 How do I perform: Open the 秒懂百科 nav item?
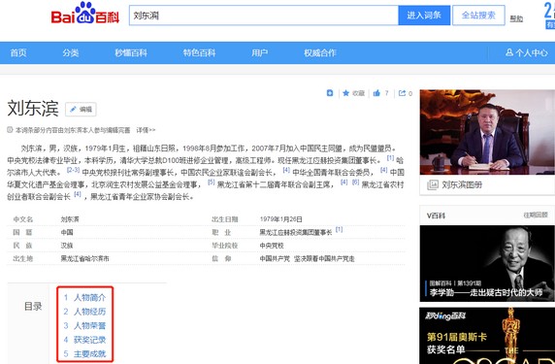(131, 53)
